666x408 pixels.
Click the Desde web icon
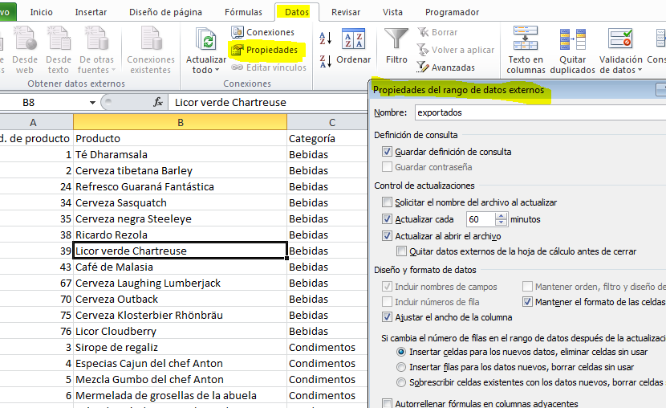click(x=25, y=39)
